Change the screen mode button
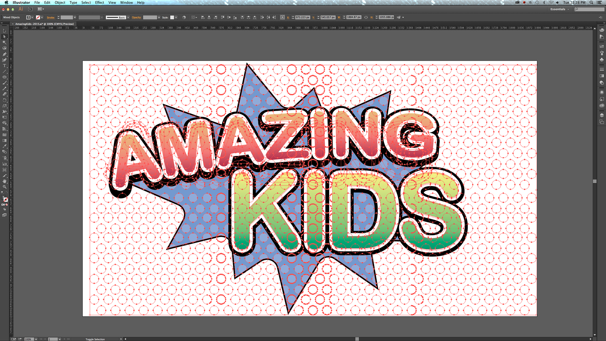The width and height of the screenshot is (606, 341). (x=4, y=215)
